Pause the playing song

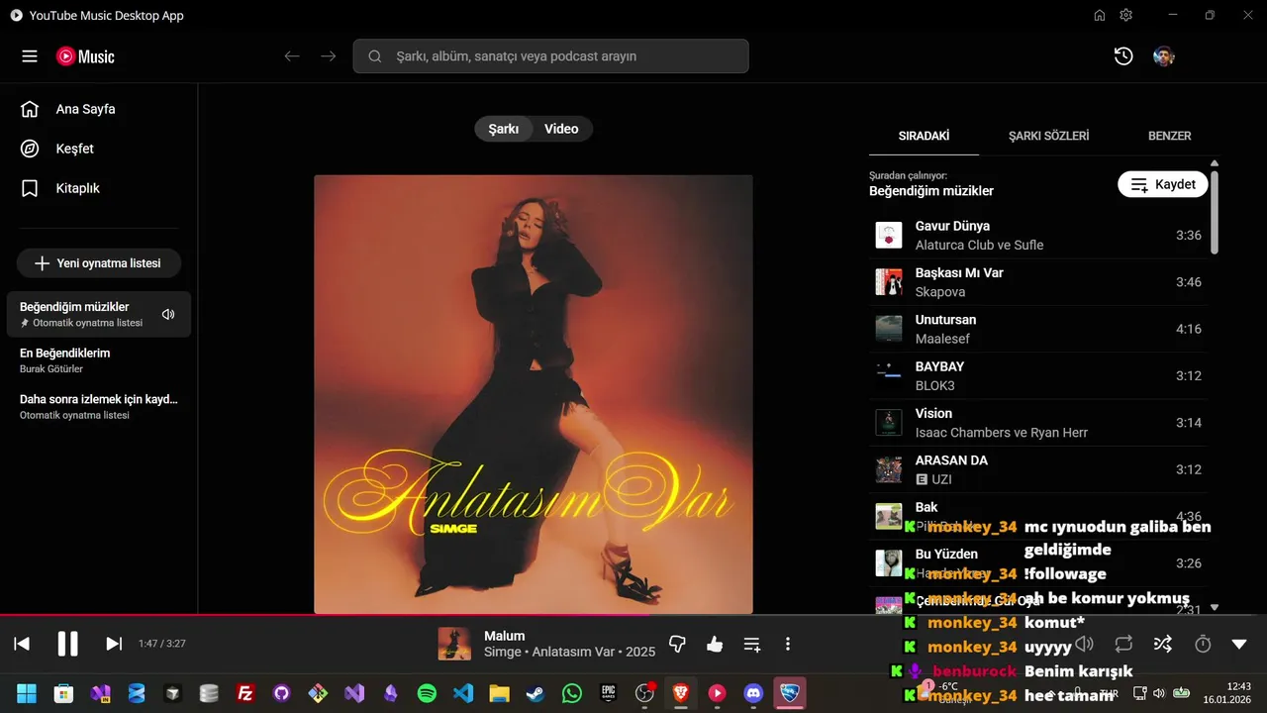coord(67,644)
